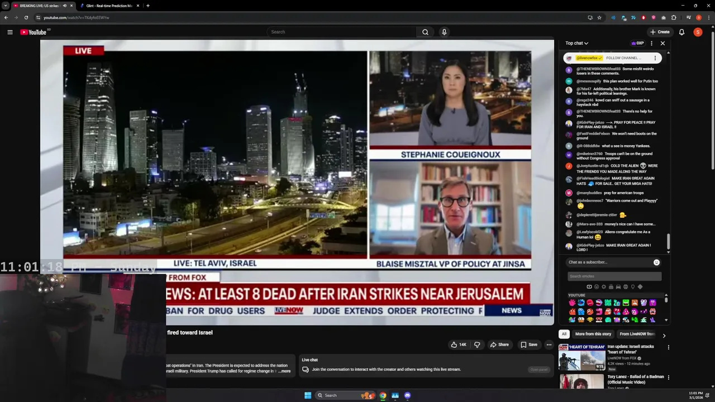
Task: Grab the live chat scrollbar thumb
Action: click(x=668, y=242)
